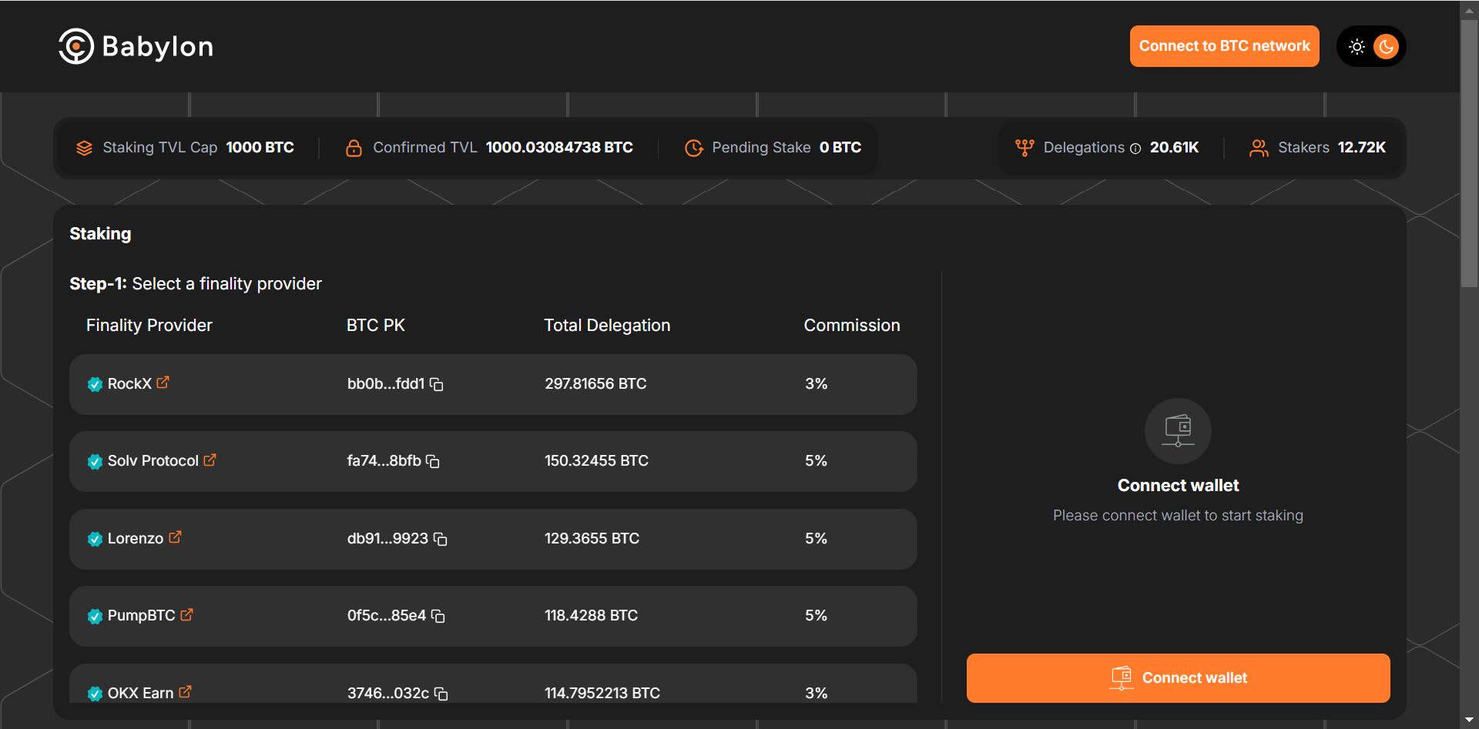Click Delegations 20.61K value
This screenshot has height=729, width=1479.
click(x=1174, y=147)
